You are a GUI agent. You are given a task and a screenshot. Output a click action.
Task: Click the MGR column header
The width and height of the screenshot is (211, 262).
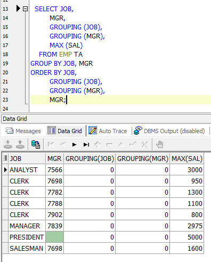tap(54, 158)
